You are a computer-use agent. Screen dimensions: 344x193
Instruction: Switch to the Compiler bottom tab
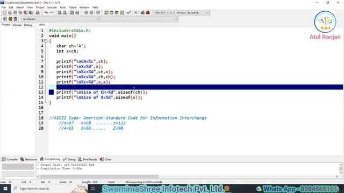click(x=10, y=159)
